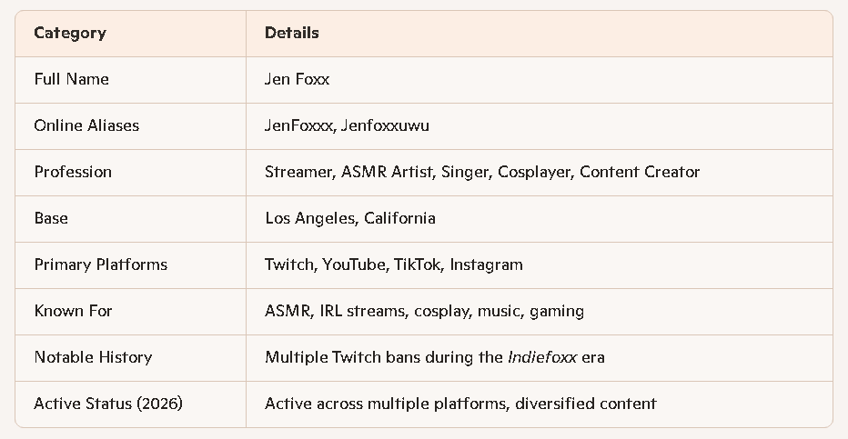Select the Base row label
Viewport: 848px width, 439px height.
51,218
